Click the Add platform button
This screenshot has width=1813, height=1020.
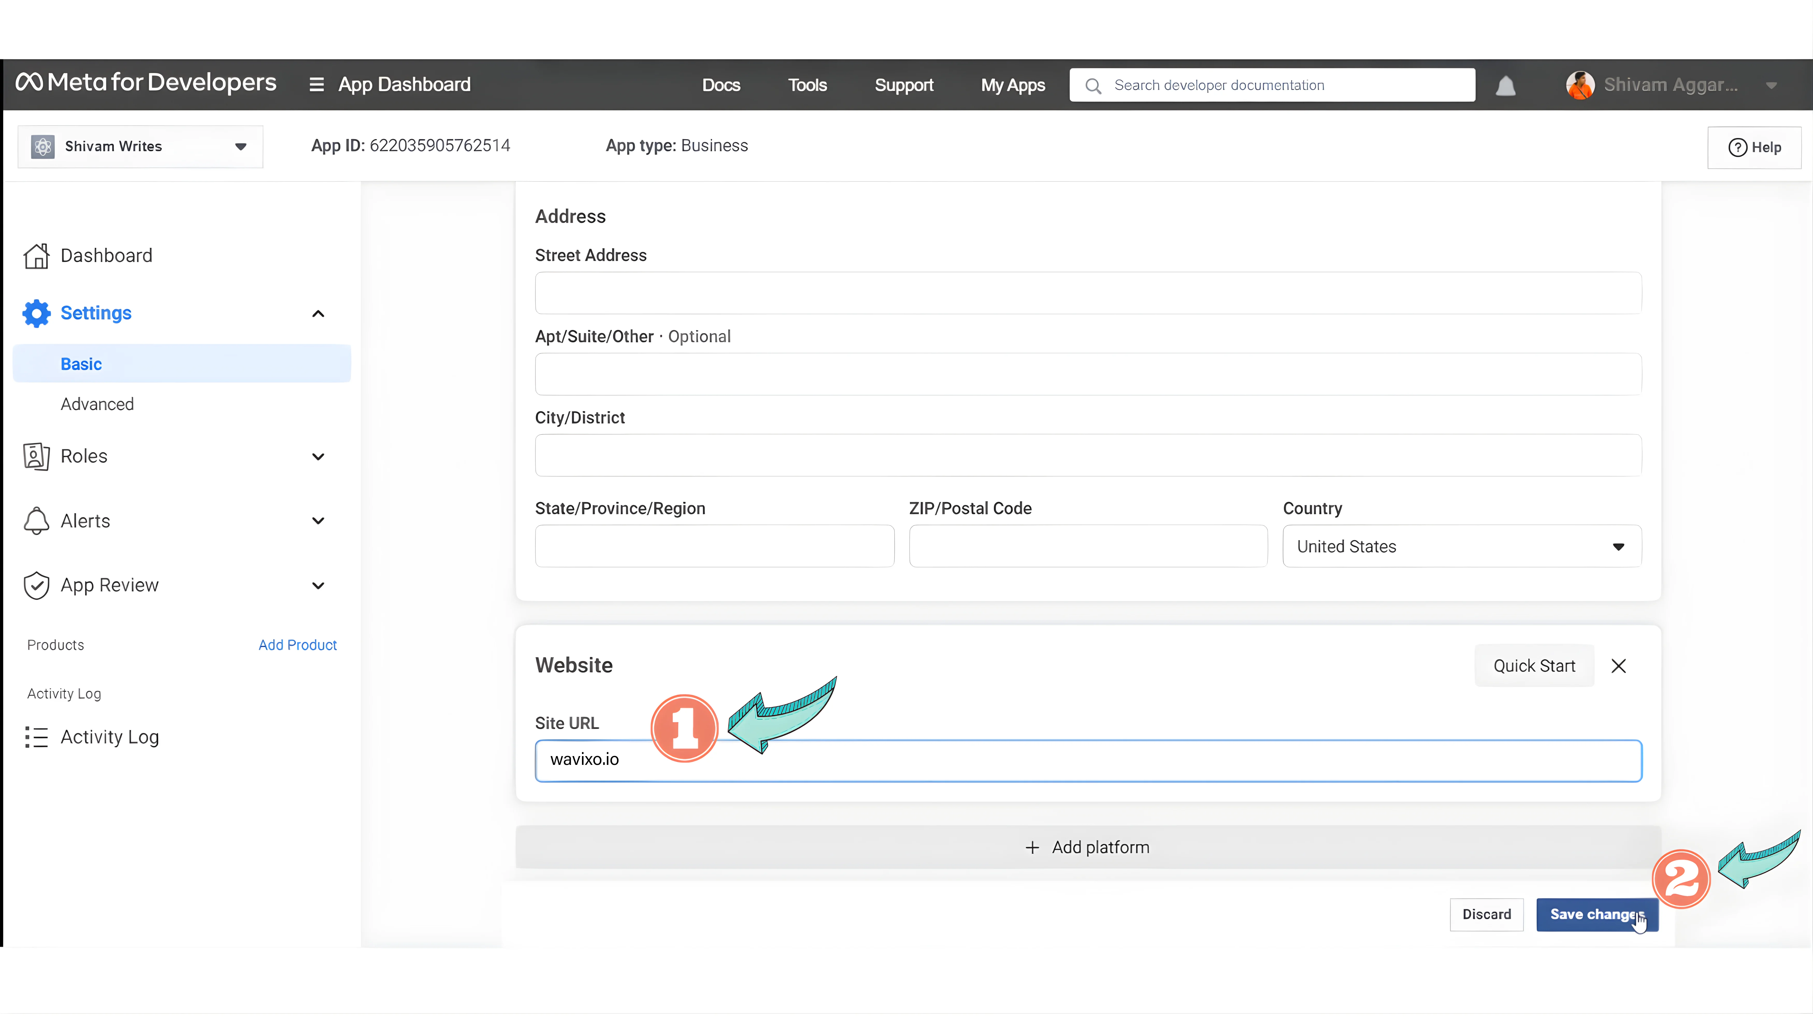coord(1087,847)
